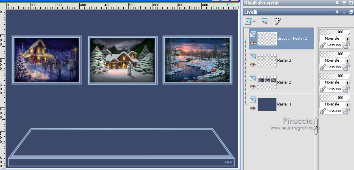Click the Raster 1 layer type icon
Screen dimensions: 354x170
coord(253,100)
